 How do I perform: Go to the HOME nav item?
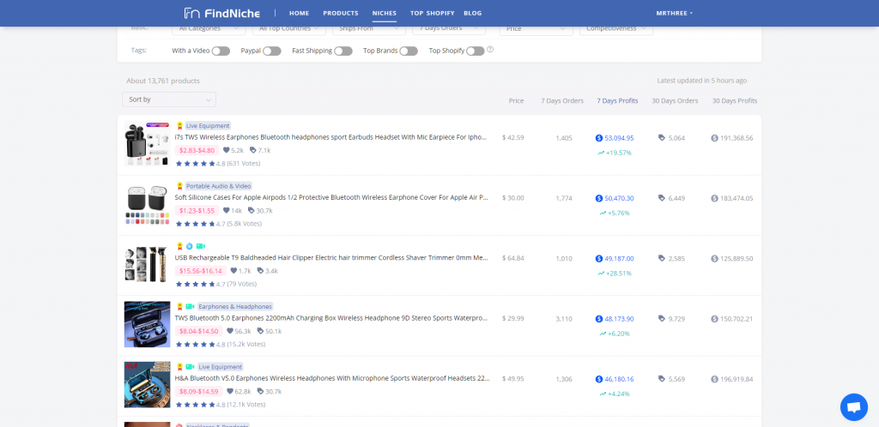click(299, 13)
